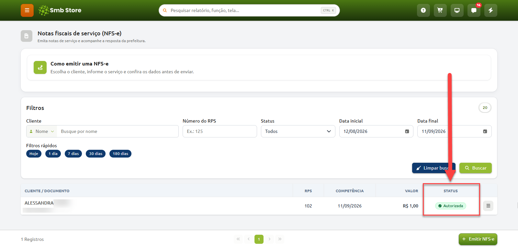Open the Status dropdown showing Todos

pos(298,131)
